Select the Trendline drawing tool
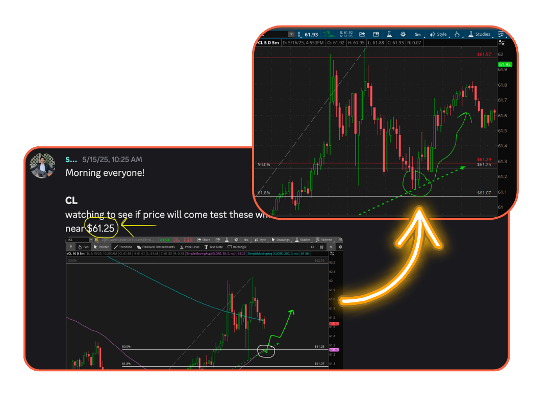This screenshot has height=413, width=551. point(123,247)
